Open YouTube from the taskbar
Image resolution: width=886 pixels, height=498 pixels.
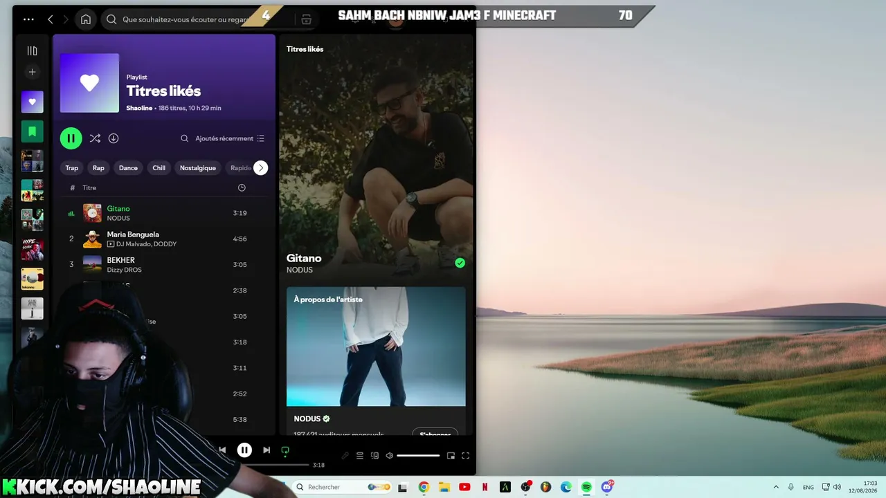point(464,487)
